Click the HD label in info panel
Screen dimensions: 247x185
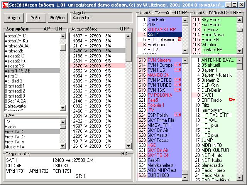[124, 154]
